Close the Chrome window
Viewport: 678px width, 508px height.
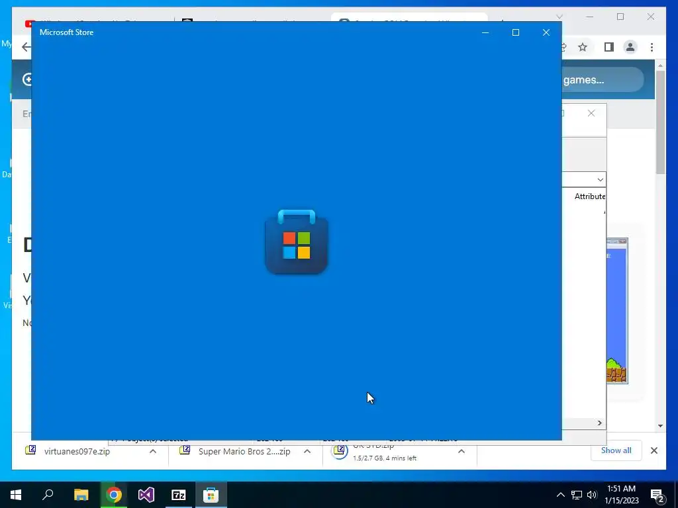tap(651, 17)
